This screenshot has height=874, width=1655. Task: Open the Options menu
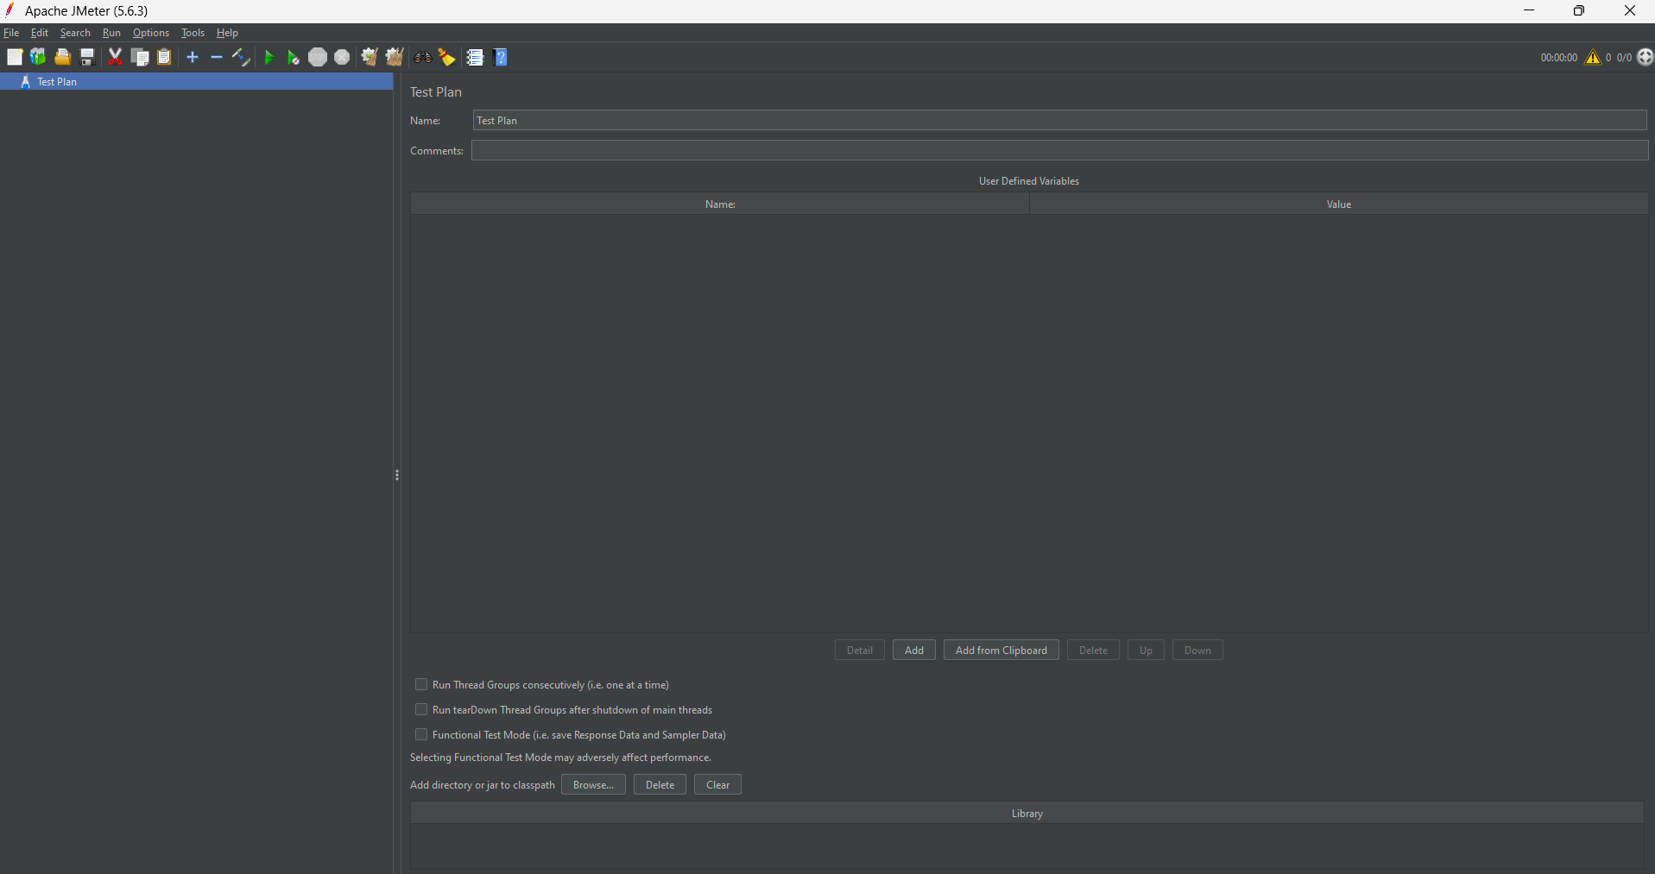151,33
